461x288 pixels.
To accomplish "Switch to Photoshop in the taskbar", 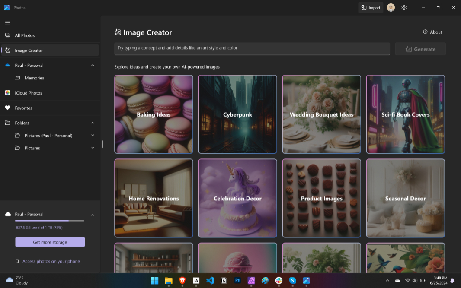I will pos(237,281).
